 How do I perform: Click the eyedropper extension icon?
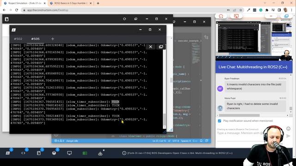[x=248, y=10]
